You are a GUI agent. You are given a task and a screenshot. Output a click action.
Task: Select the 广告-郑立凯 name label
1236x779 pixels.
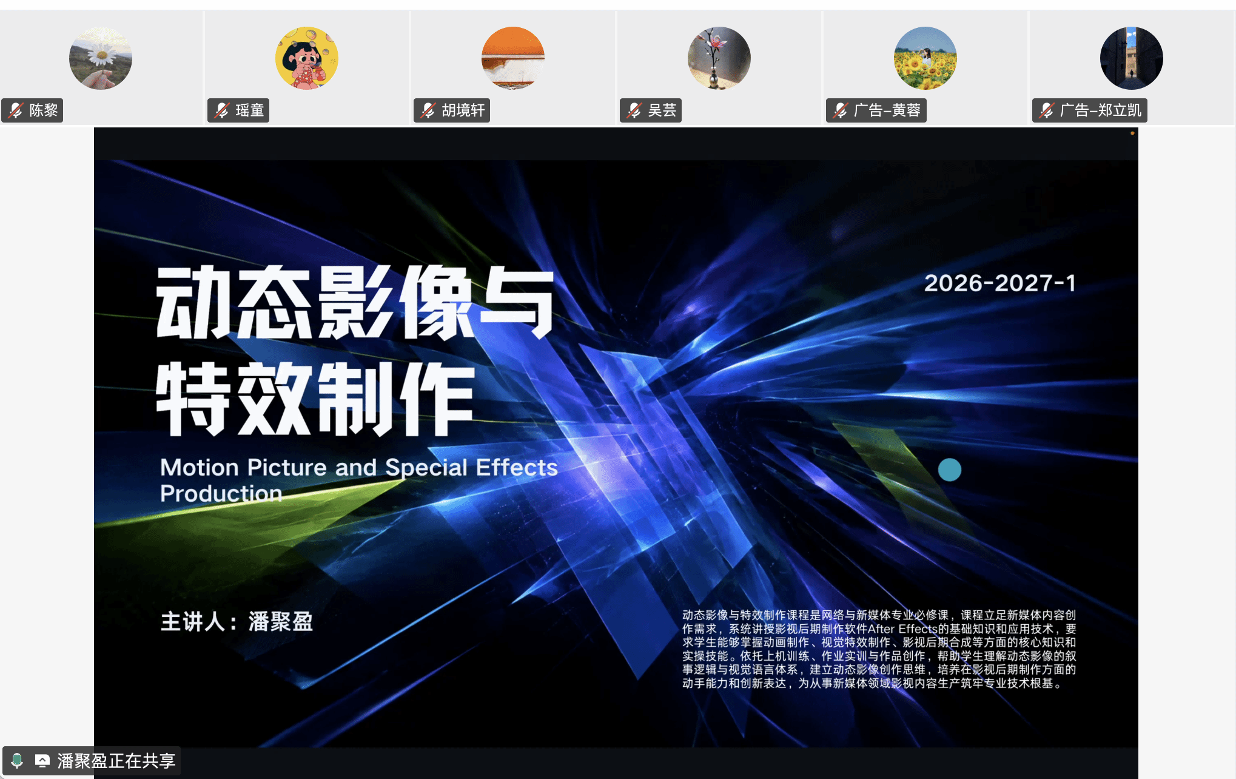tap(1101, 110)
